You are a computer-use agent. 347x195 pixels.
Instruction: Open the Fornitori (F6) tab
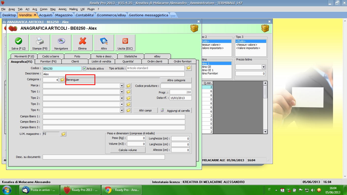48,61
